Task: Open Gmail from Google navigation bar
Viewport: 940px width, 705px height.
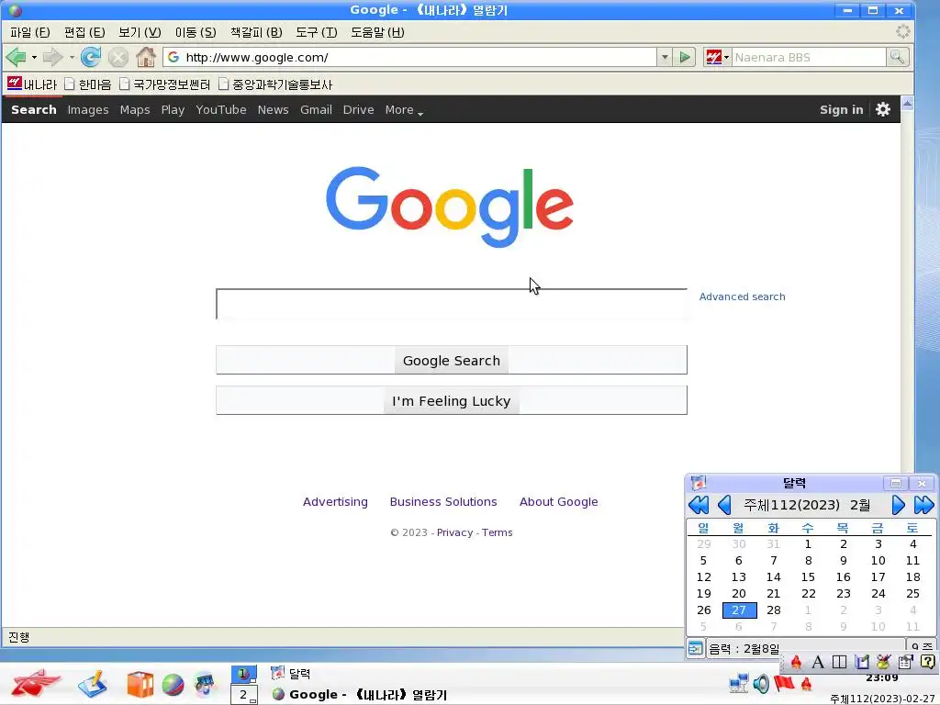Action: click(316, 109)
